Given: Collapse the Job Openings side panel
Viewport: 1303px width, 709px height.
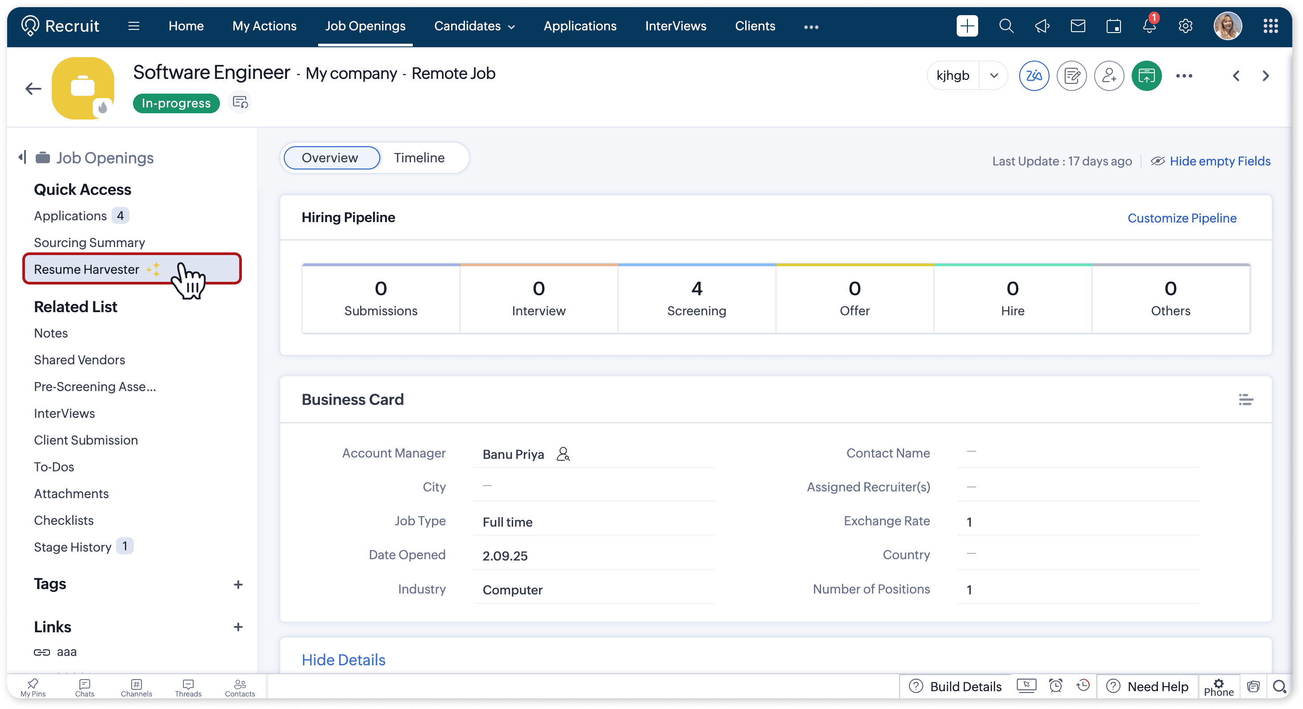Looking at the screenshot, I should pos(22,157).
